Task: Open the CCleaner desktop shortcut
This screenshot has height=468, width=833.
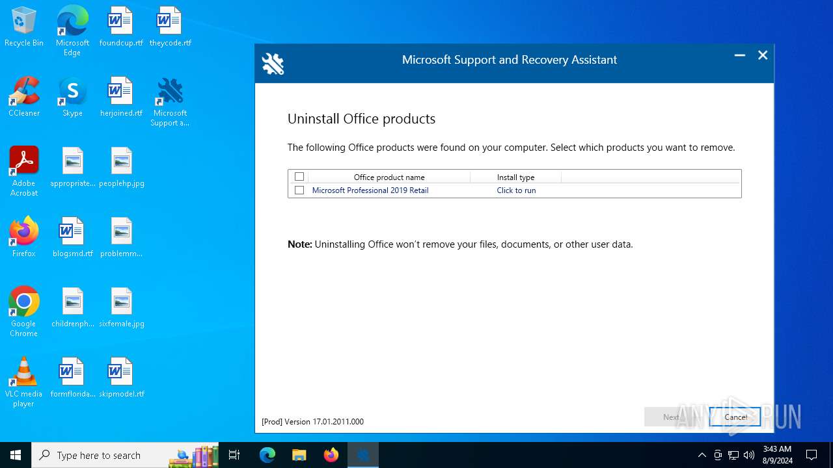Action: click(24, 97)
